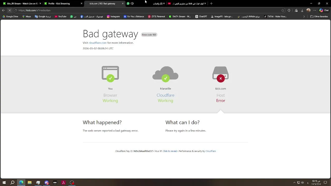Image resolution: width=331 pixels, height=186 pixels.
Task: Mute the WhatsApp tab via speaker icon
Action: click(x=132, y=4)
